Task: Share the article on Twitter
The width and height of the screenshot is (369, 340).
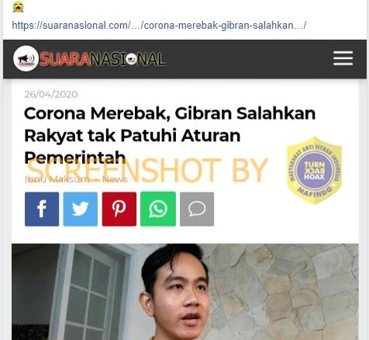Action: (x=81, y=209)
